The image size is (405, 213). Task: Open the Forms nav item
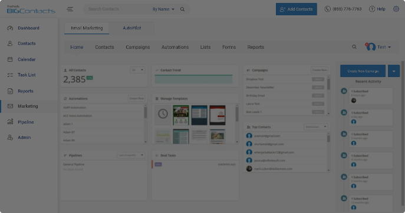(x=229, y=47)
